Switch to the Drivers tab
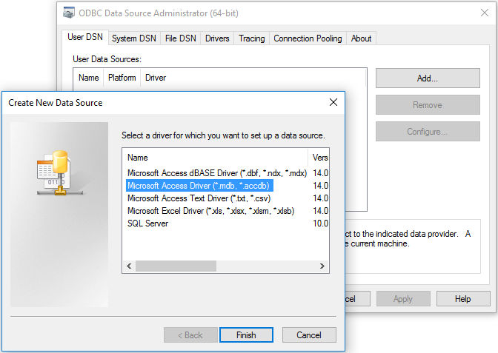The width and height of the screenshot is (498, 353). pyautogui.click(x=217, y=38)
